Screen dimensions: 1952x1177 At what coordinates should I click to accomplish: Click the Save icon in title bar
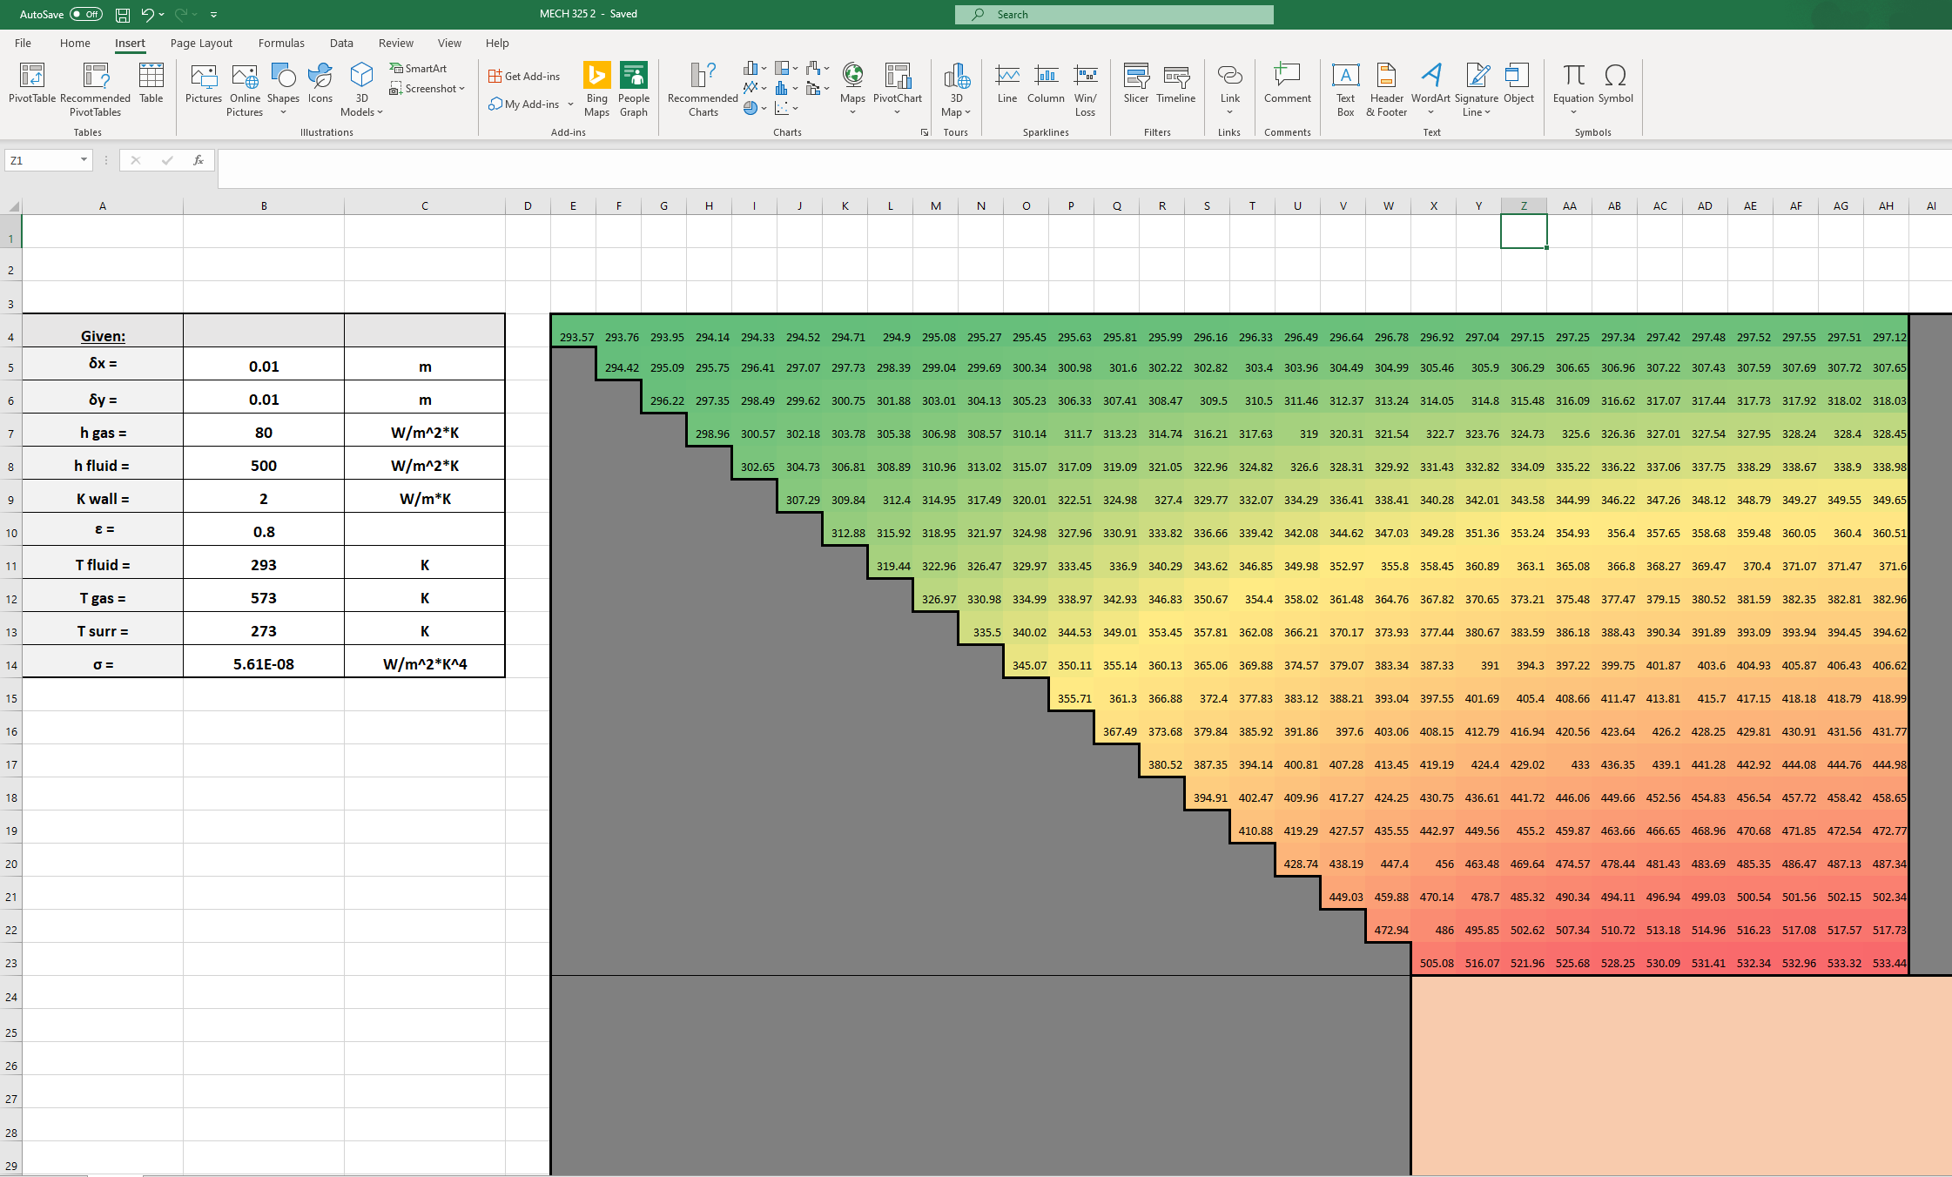pos(123,15)
